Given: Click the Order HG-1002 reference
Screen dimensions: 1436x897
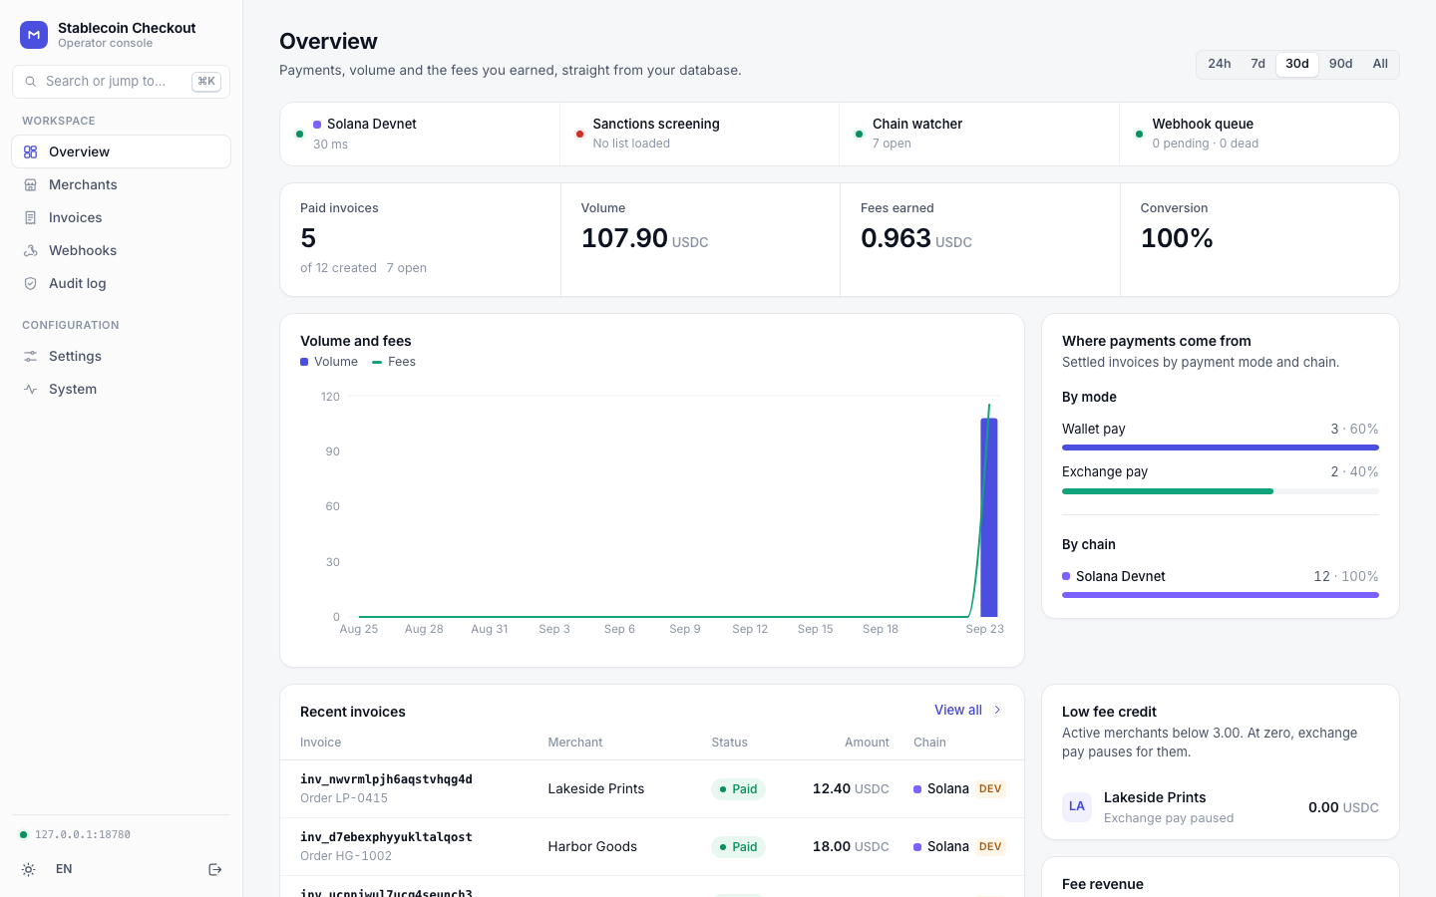Looking at the screenshot, I should coord(346,856).
